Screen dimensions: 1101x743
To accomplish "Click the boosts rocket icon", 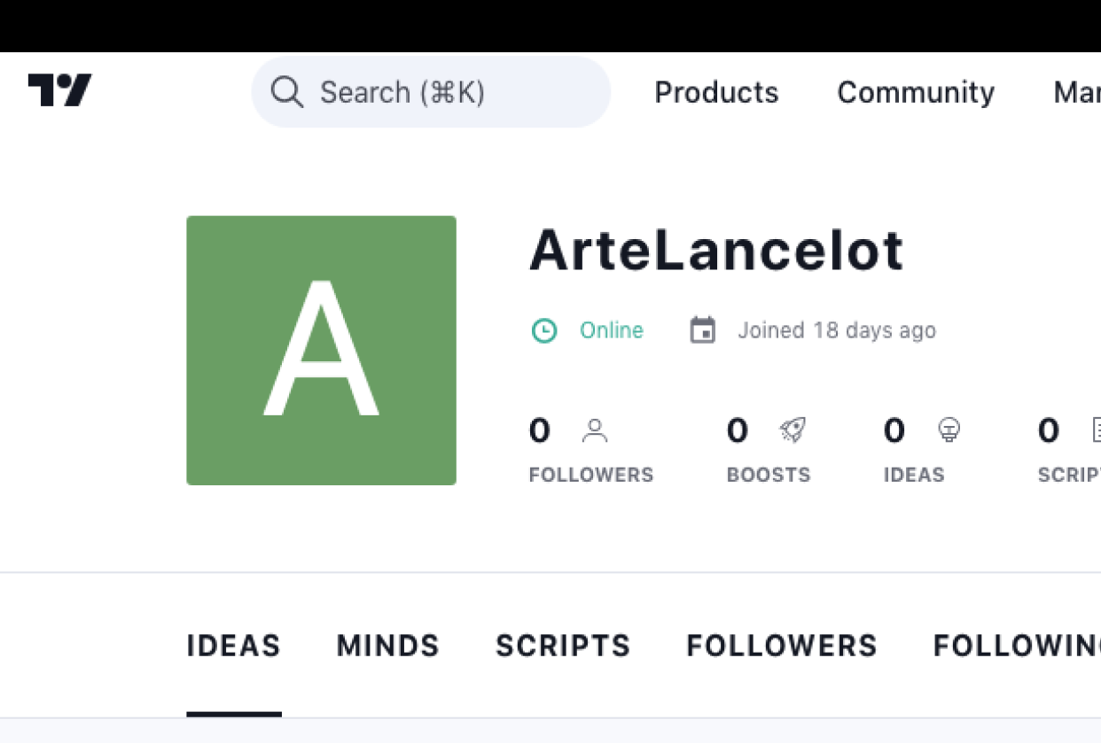I will (x=792, y=431).
